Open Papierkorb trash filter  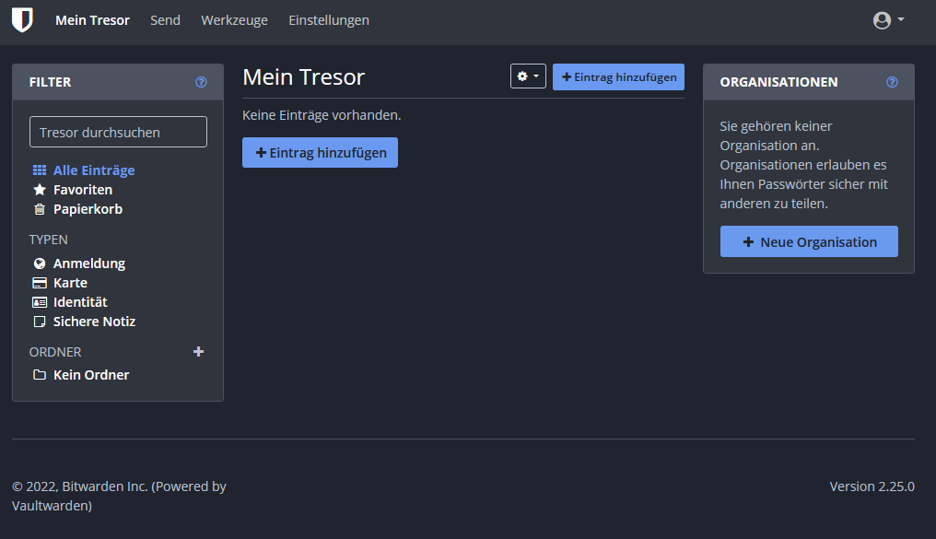pos(87,209)
